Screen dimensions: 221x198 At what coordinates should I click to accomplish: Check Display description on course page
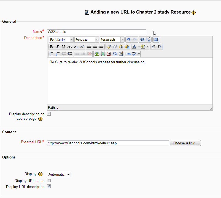pyautogui.click(x=49, y=114)
